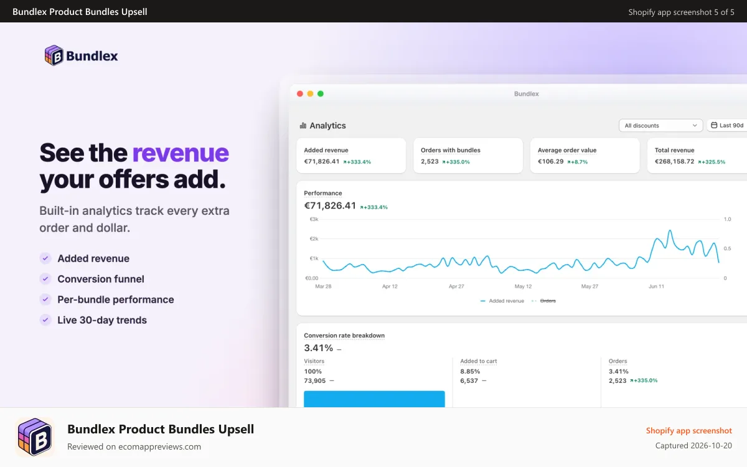Click the Built-in analytics description text
The image size is (747, 467).
134,219
